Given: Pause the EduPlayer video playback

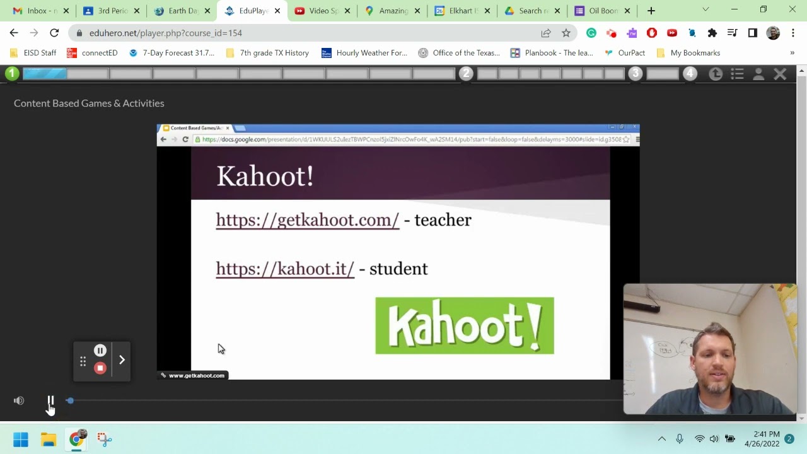Looking at the screenshot, I should point(51,400).
